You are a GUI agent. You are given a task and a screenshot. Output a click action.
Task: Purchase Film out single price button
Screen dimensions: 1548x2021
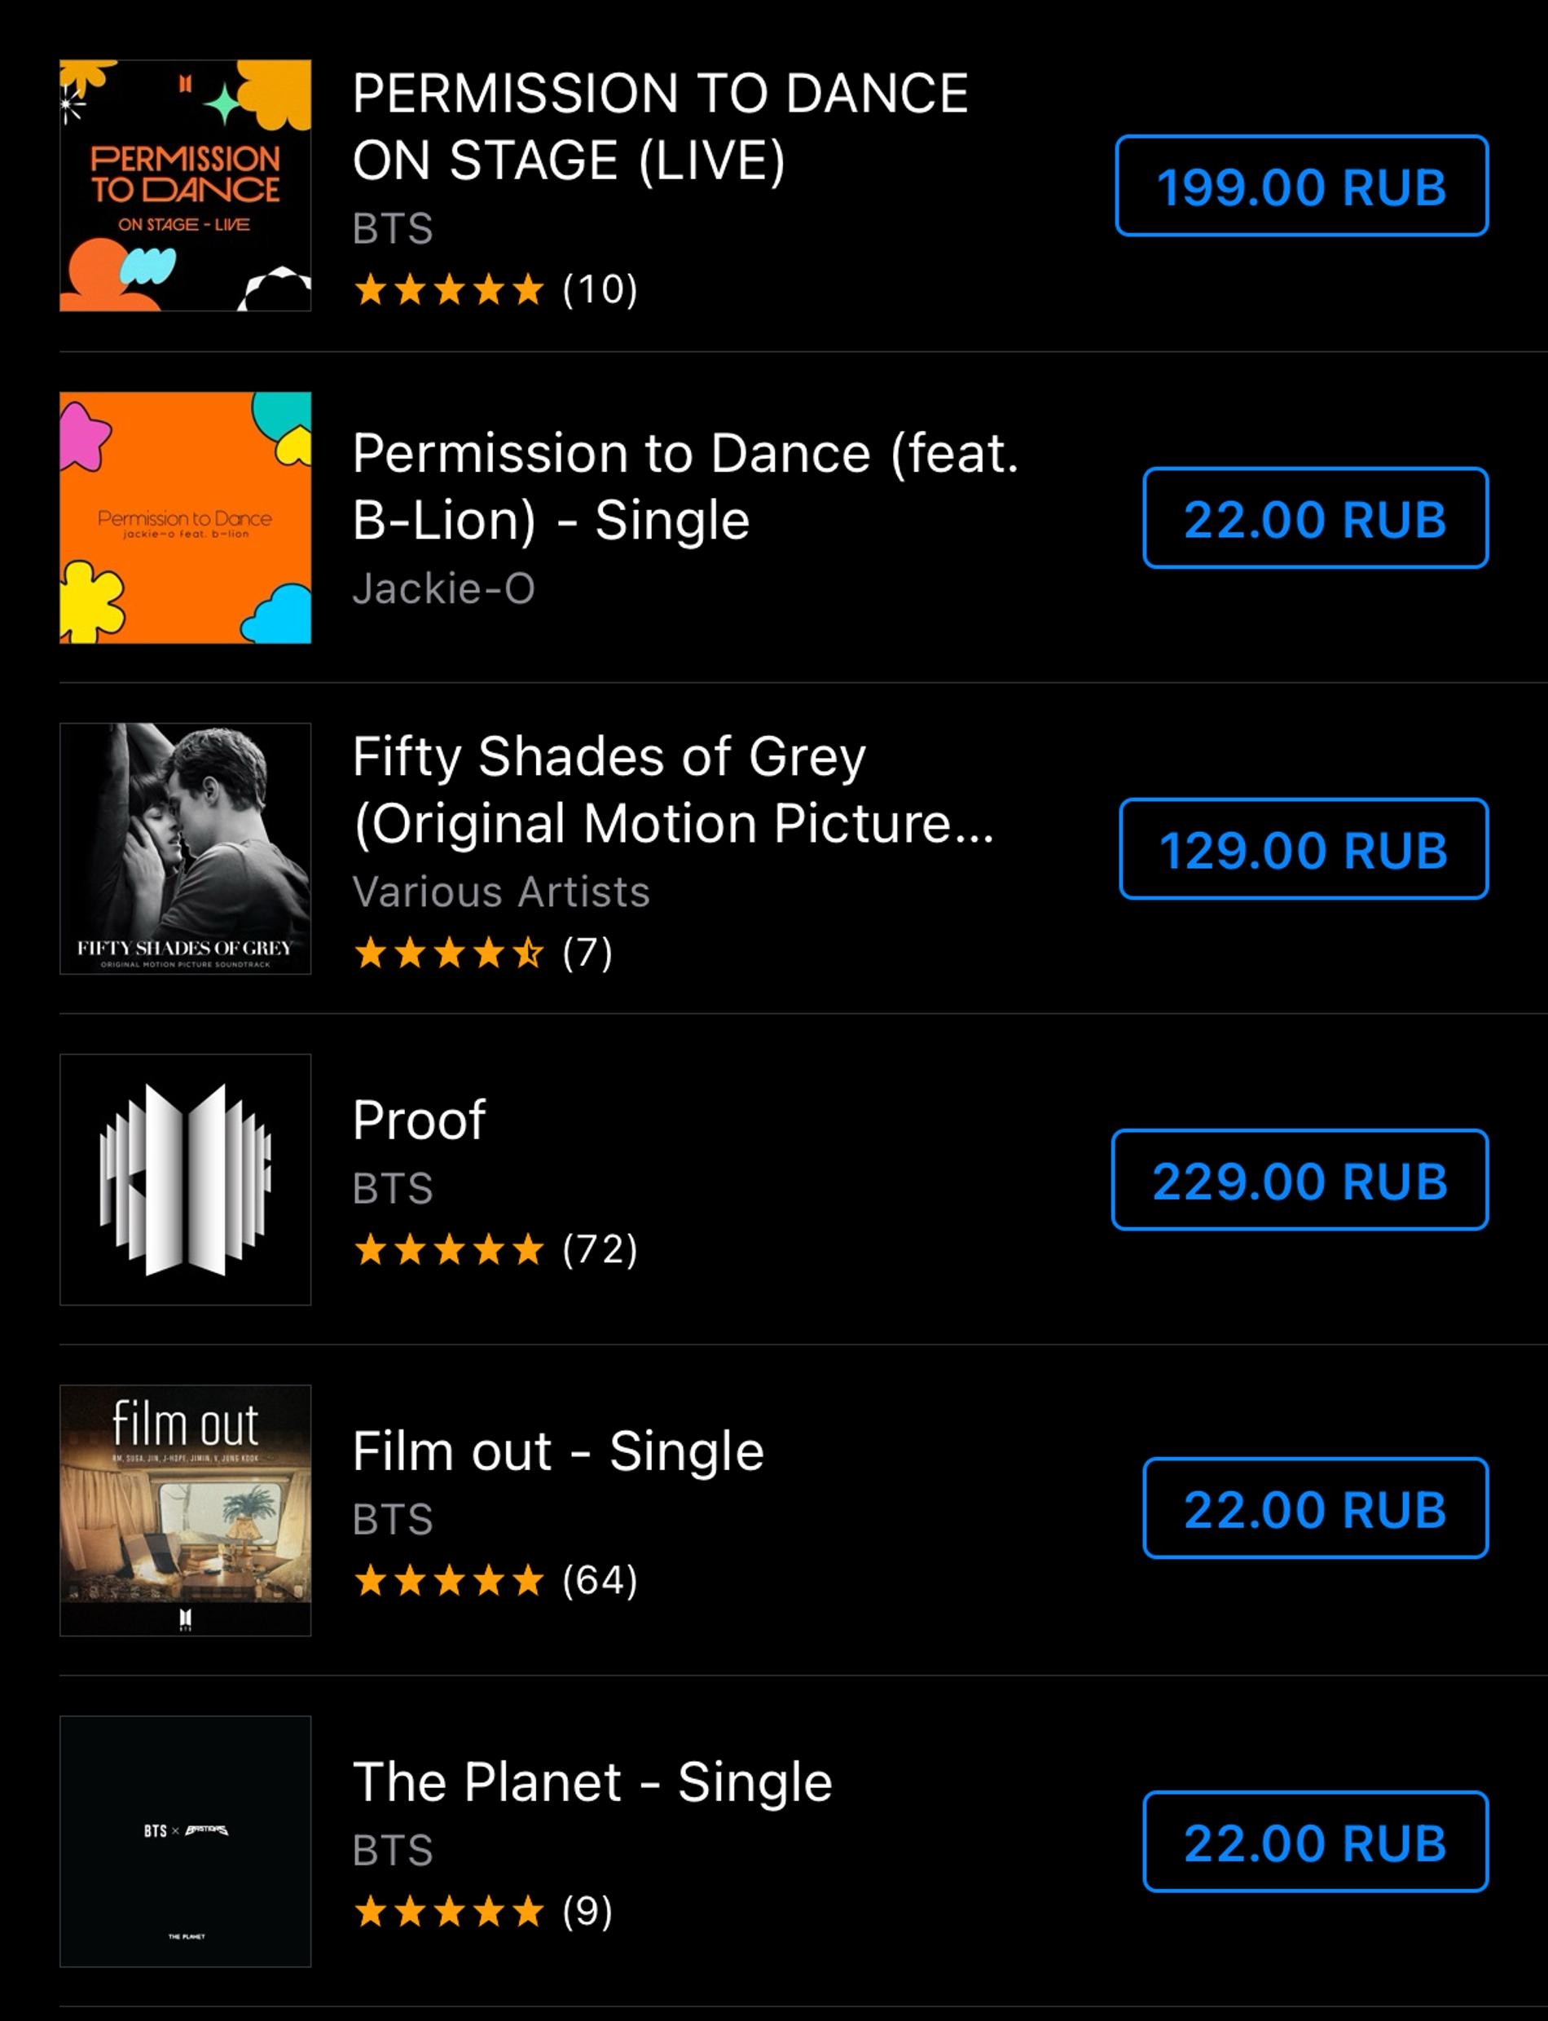(x=1315, y=1508)
